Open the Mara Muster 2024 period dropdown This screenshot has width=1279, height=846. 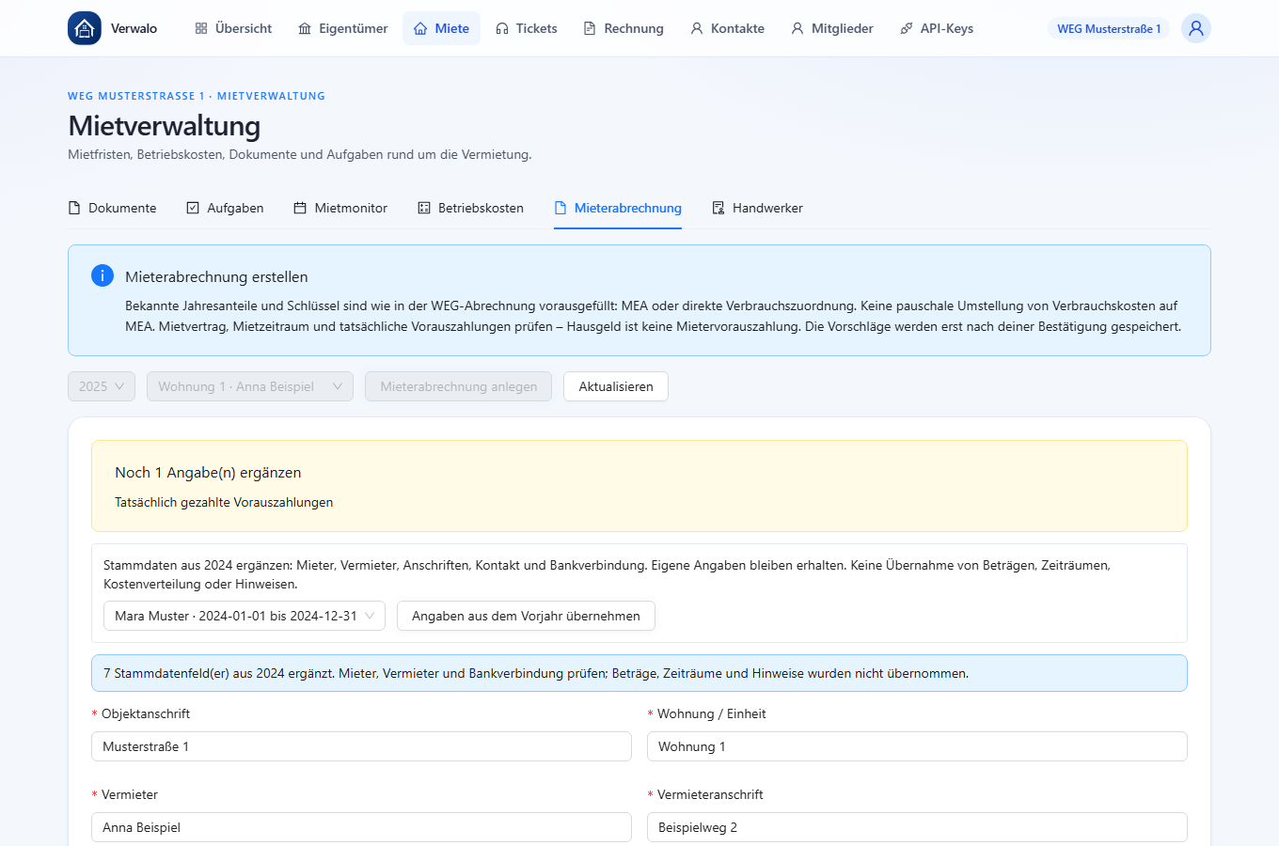point(245,616)
